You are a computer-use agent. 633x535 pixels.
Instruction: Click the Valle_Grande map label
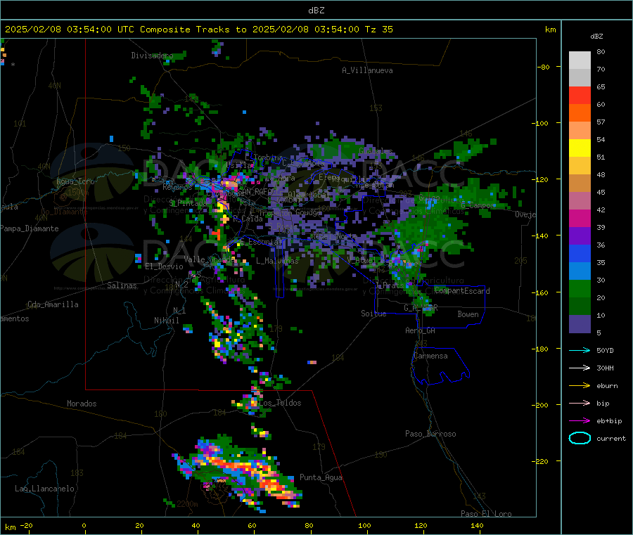coord(210,259)
